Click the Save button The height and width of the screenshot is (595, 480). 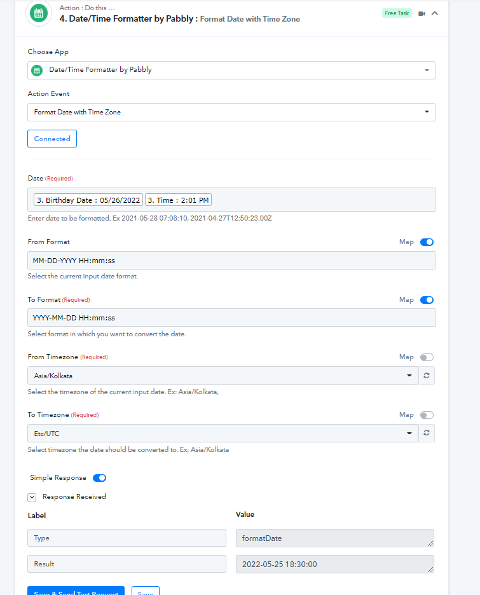click(146, 591)
